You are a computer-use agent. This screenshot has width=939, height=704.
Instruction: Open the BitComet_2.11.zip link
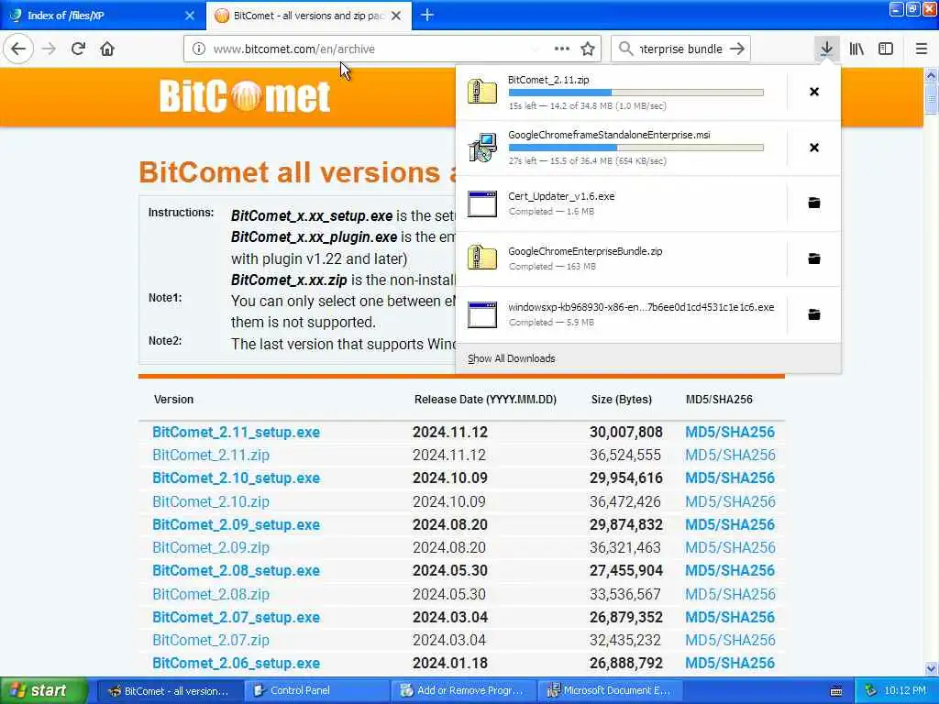tap(211, 455)
